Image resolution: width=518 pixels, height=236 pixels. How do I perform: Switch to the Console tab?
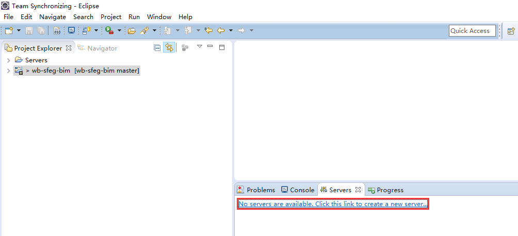point(298,190)
